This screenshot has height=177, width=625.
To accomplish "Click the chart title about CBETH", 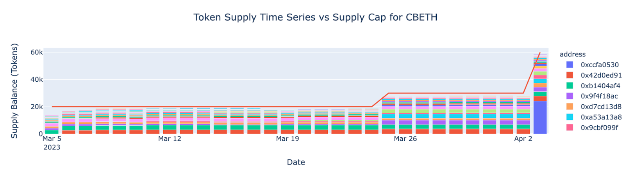I will coord(315,18).
